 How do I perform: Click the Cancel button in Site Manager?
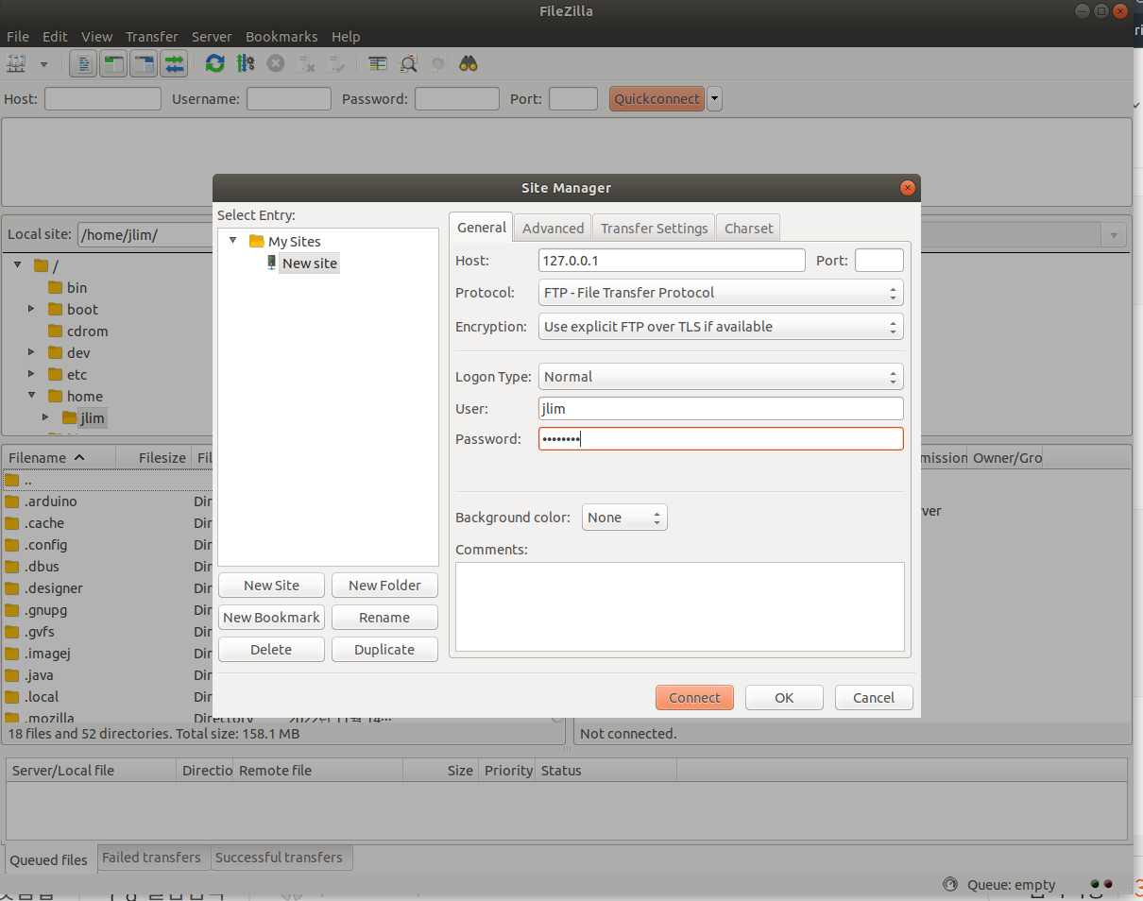pyautogui.click(x=874, y=698)
